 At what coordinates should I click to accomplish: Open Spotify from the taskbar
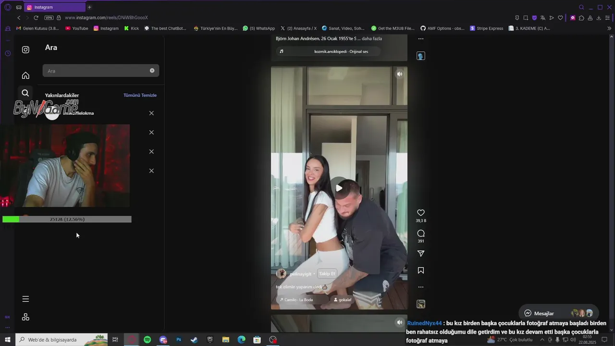[148, 340]
